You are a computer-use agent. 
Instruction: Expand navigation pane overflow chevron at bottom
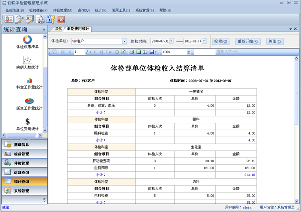click(44, 200)
